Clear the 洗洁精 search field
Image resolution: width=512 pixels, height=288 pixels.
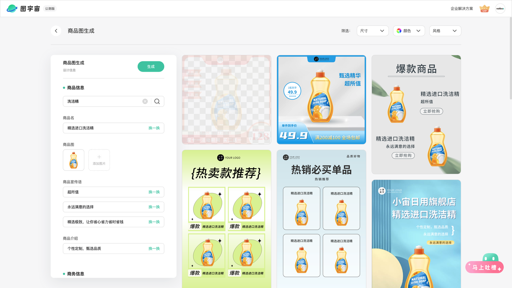pyautogui.click(x=145, y=101)
